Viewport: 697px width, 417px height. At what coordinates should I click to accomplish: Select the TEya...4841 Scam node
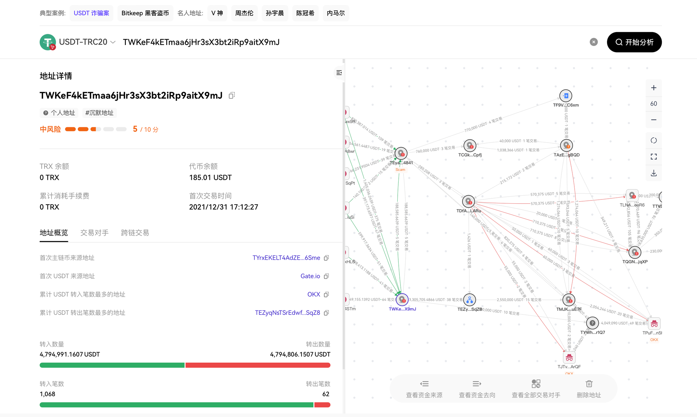[401, 153]
